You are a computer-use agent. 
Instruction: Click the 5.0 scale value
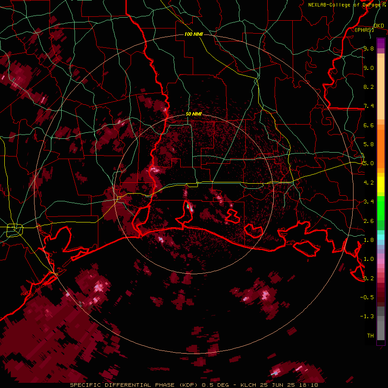coord(369,163)
